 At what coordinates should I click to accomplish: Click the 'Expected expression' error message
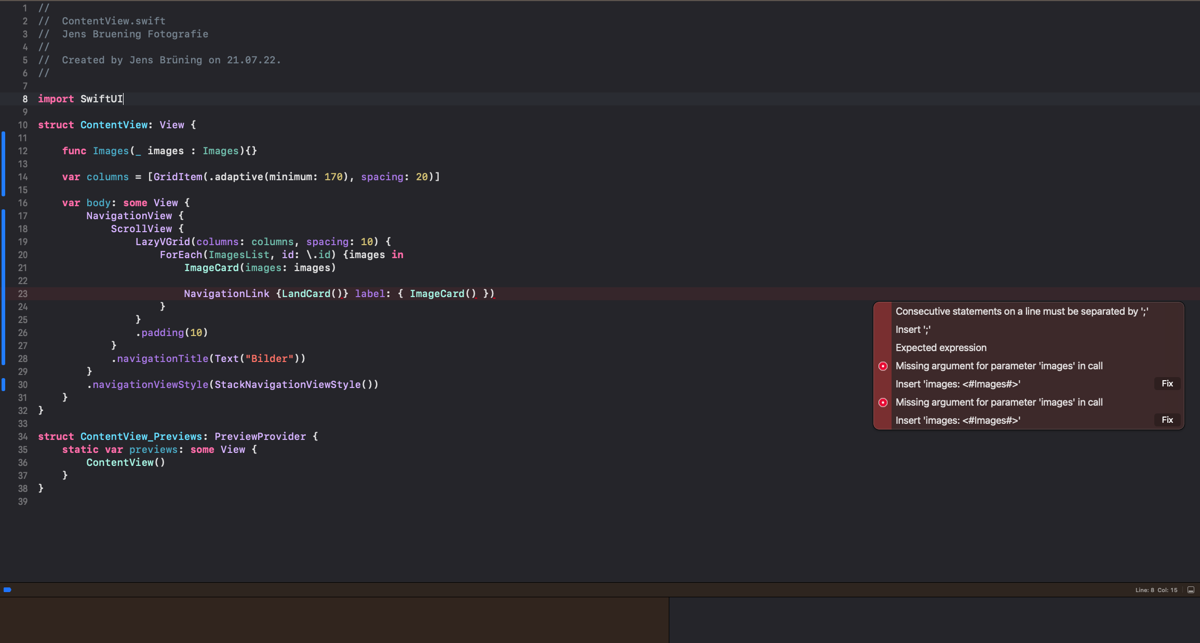coord(940,348)
